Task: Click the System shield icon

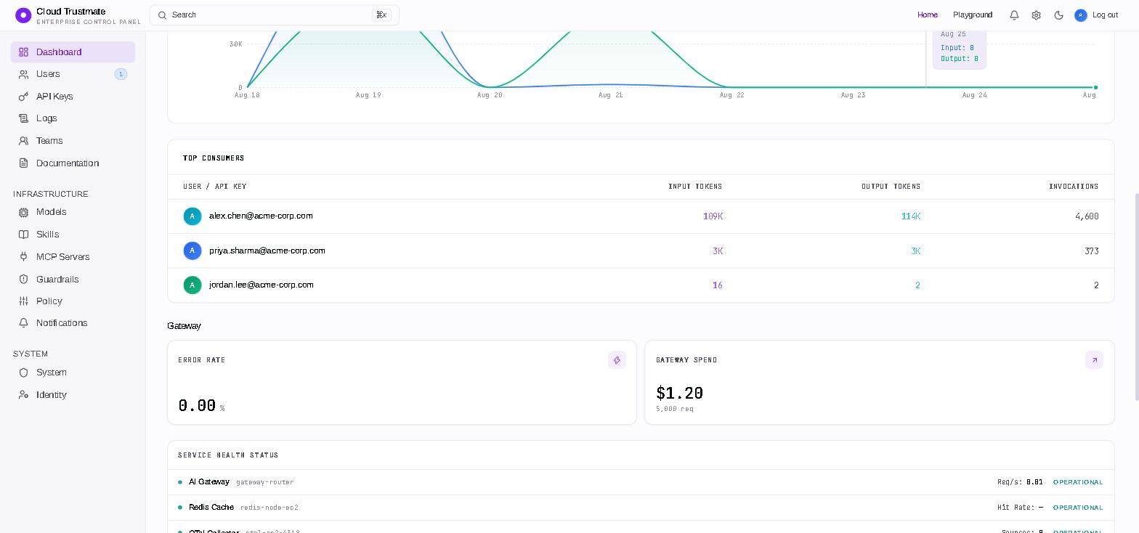Action: point(23,373)
